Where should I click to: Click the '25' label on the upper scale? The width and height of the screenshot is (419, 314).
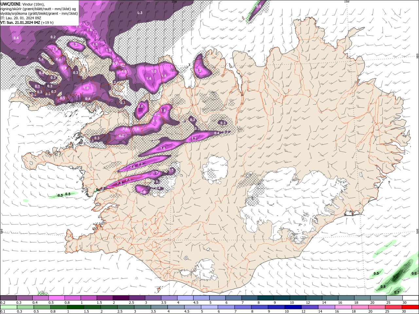point(389,303)
